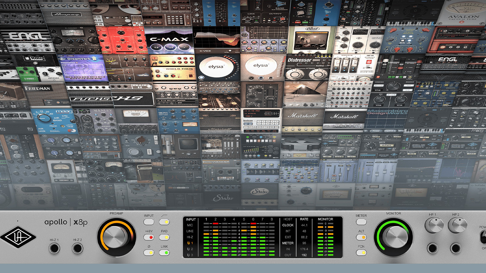Click the HI-Z 1 input jack
486x273 pixels.
pyautogui.click(x=54, y=248)
